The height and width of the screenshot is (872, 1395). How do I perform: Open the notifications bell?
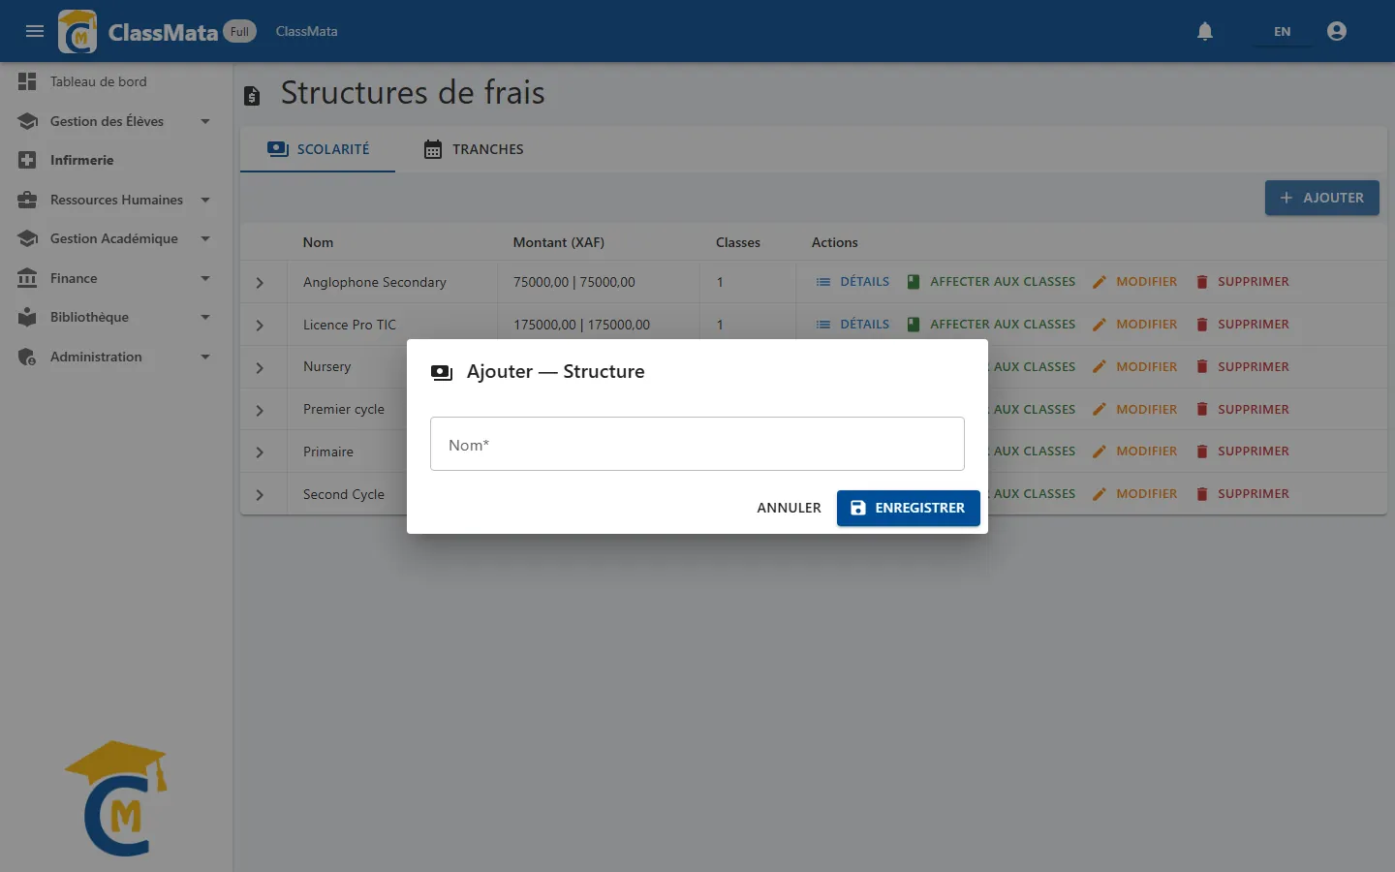click(x=1205, y=31)
